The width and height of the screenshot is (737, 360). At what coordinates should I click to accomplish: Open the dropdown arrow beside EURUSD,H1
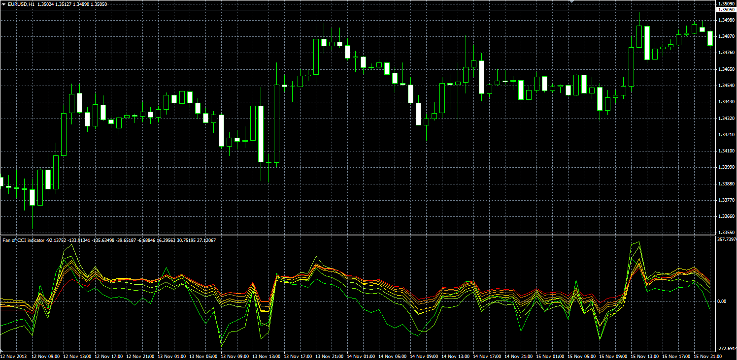pos(3,4)
